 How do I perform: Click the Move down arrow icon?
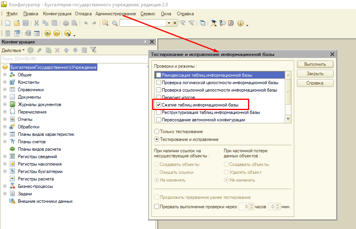point(76,50)
